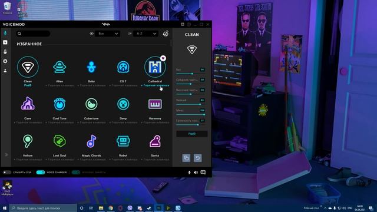
Task: Open the RAGE Multiplayer desktop shortcut
Action: pyautogui.click(x=8, y=188)
